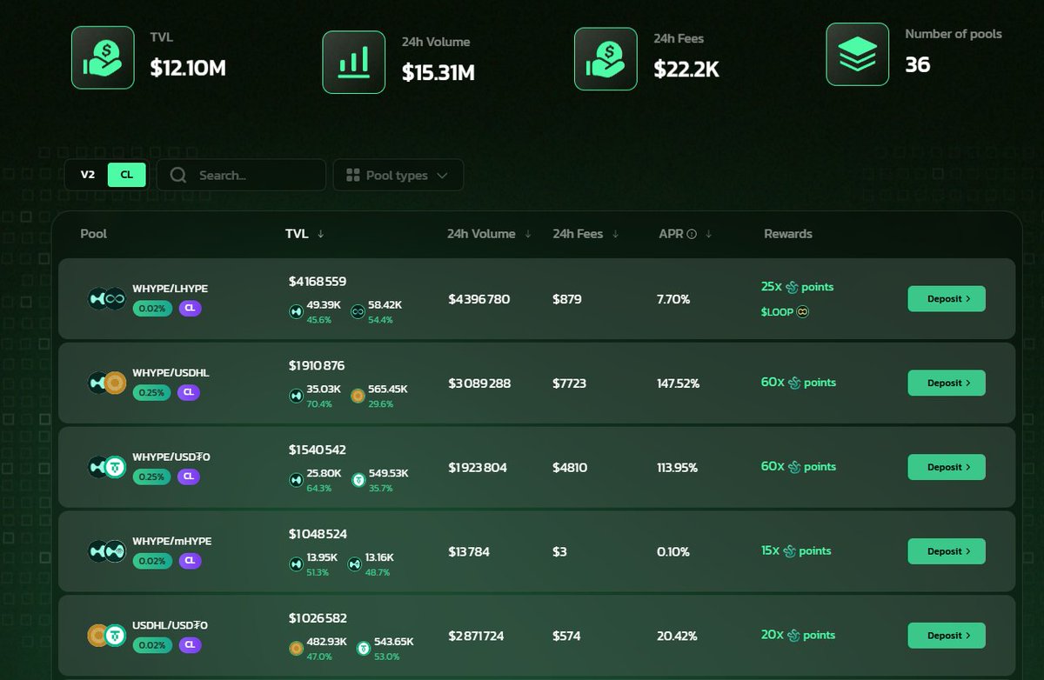The height and width of the screenshot is (680, 1044).
Task: Click the $12.10M TVL stat
Action: pos(188,68)
